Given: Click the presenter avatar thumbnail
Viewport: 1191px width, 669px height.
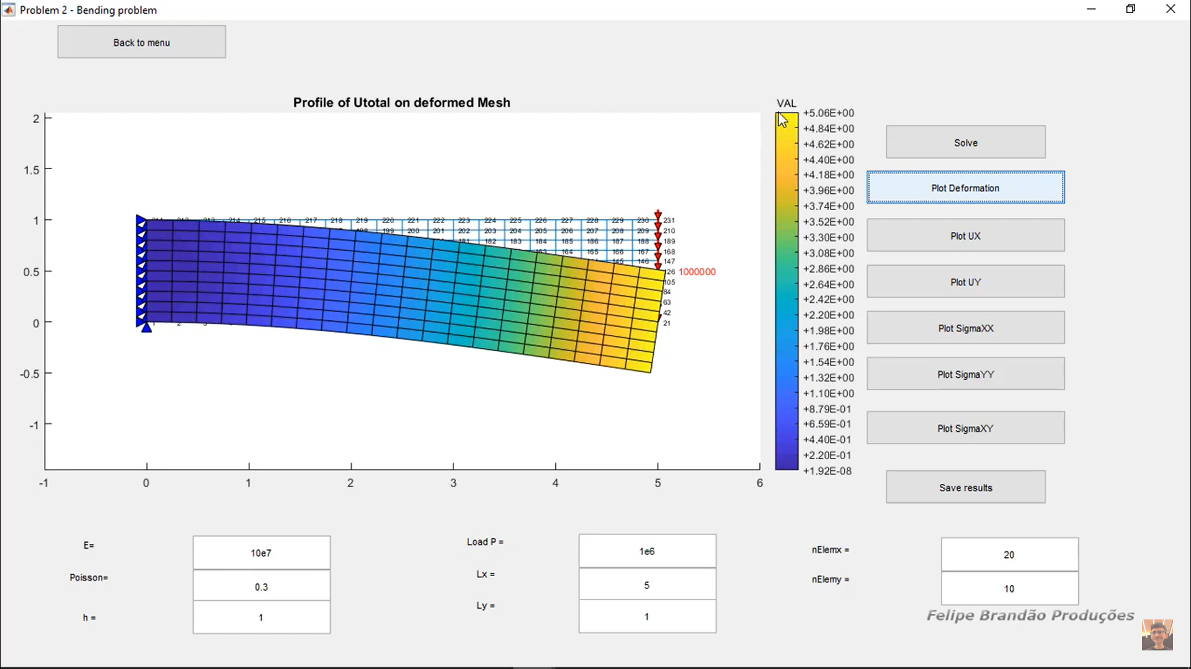Looking at the screenshot, I should click(1157, 634).
